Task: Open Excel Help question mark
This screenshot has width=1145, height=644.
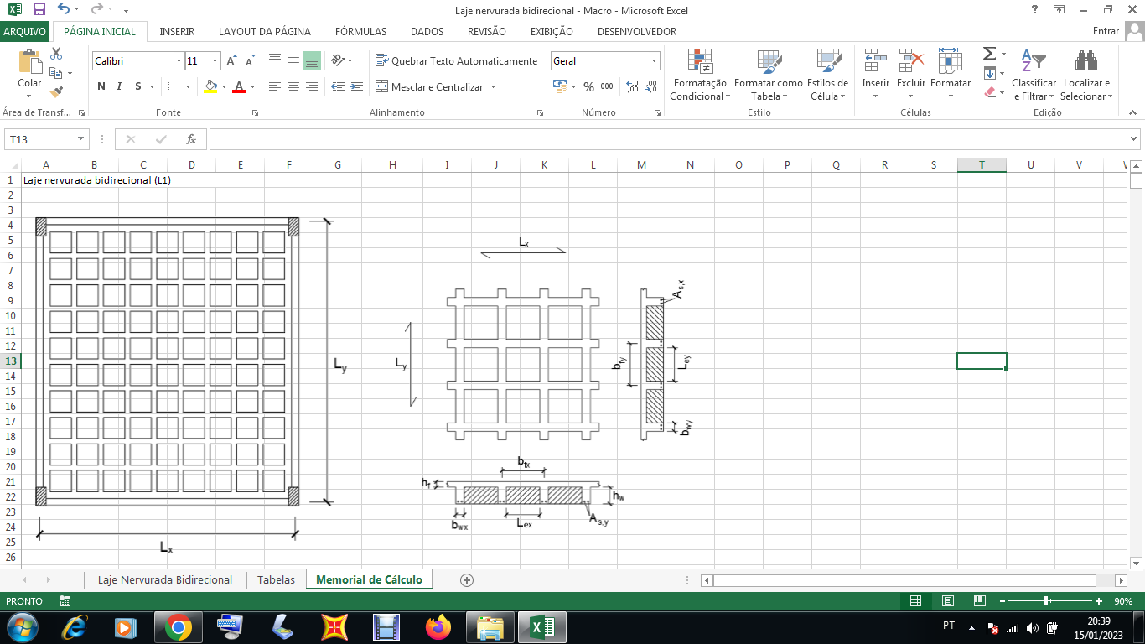Action: 1034,9
